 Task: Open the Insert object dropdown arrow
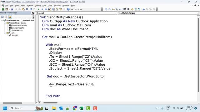pos(9,9)
